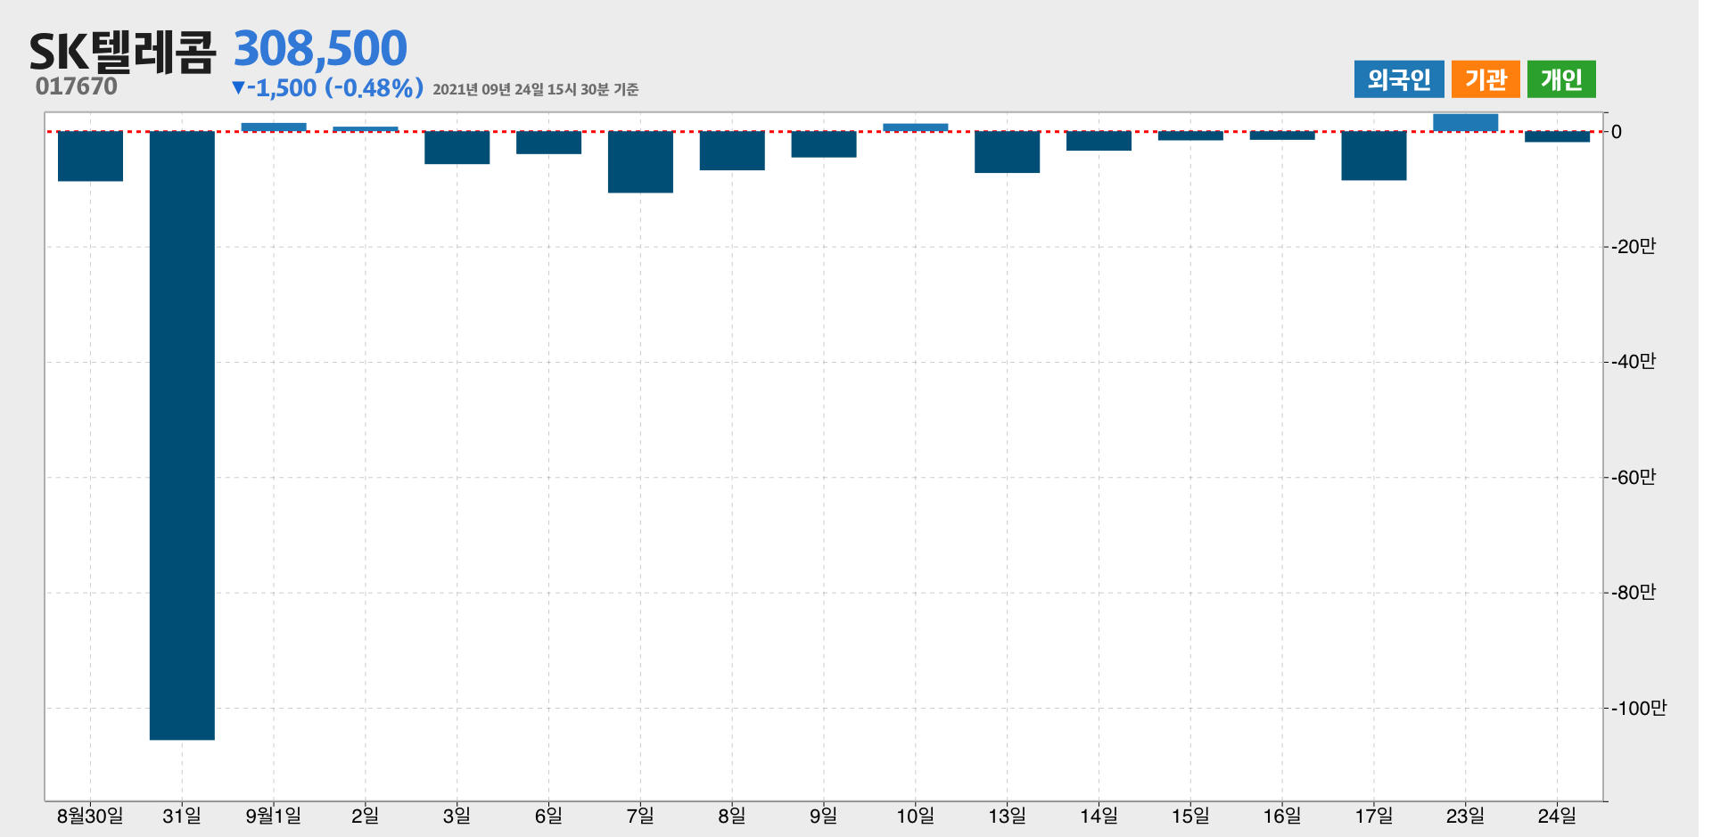
Task: Click the bar for 6일
Action: pos(548,143)
